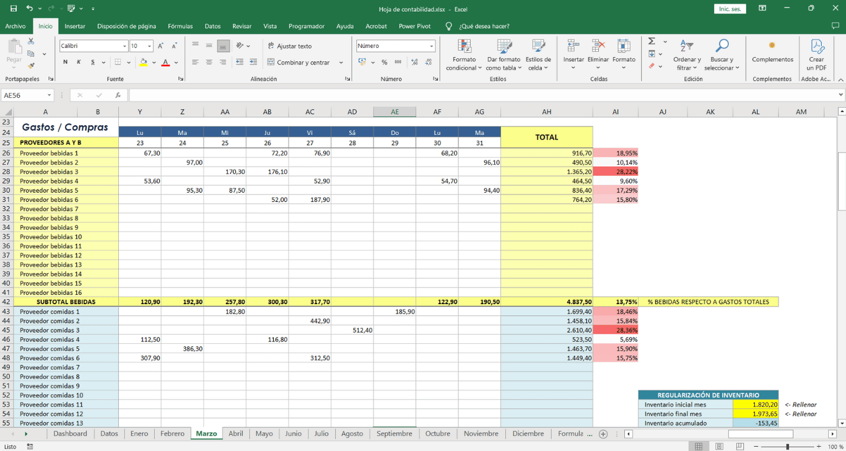
Task: Toggle Ajustar texto wrapping
Action: pos(289,46)
